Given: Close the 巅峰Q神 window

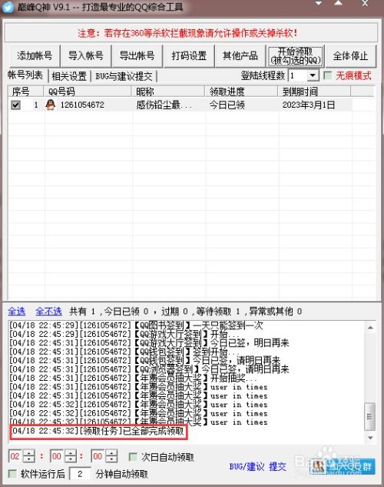Looking at the screenshot, I should pos(365,4).
